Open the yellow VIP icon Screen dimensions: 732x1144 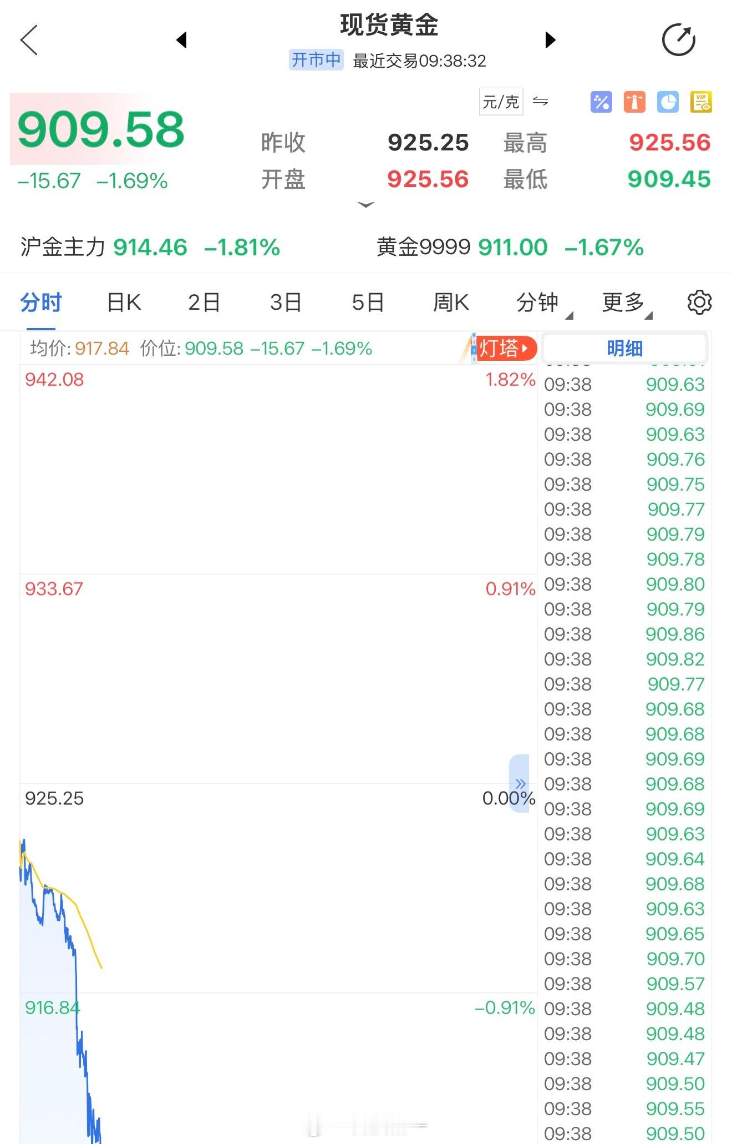[x=701, y=102]
